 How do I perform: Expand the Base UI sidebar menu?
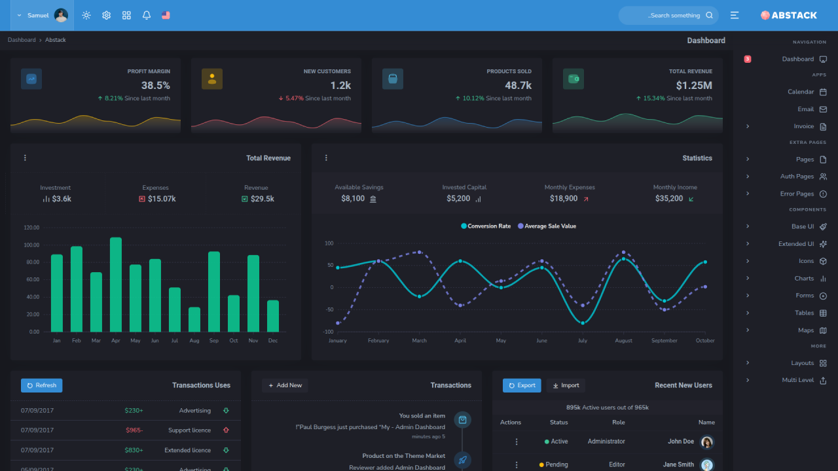coord(786,226)
